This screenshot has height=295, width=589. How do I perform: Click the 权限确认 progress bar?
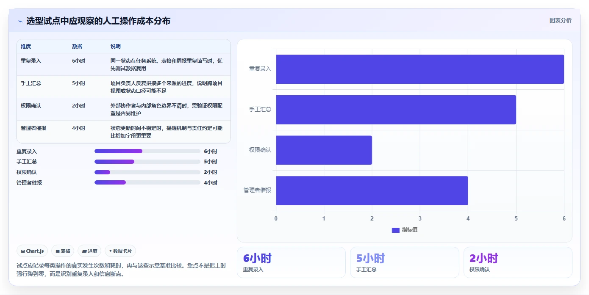(x=147, y=172)
